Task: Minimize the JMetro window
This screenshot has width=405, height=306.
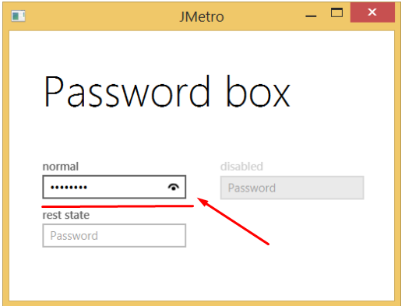Action: (x=311, y=16)
